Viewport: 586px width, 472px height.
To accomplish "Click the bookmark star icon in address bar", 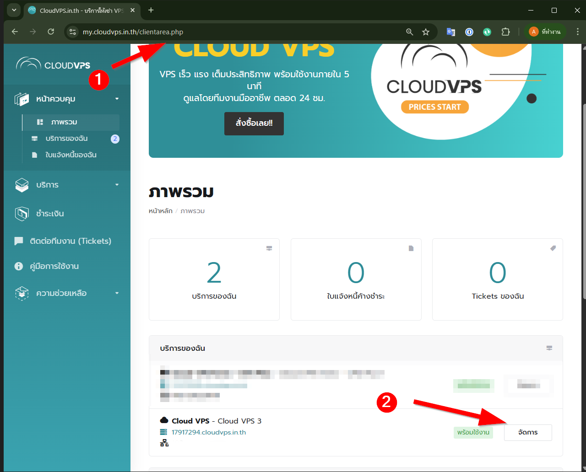I will pyautogui.click(x=426, y=32).
